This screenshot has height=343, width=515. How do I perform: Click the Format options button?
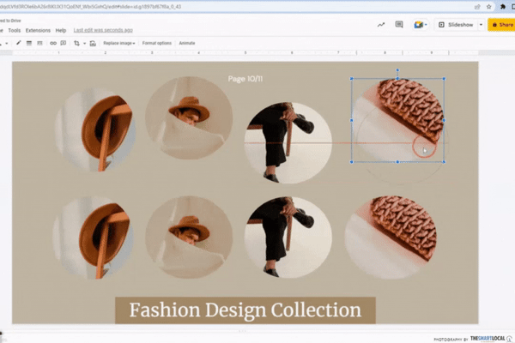coord(156,43)
